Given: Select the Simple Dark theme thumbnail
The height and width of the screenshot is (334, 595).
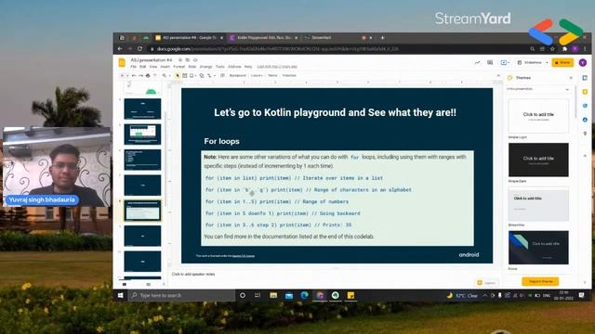Looking at the screenshot, I should 538,160.
